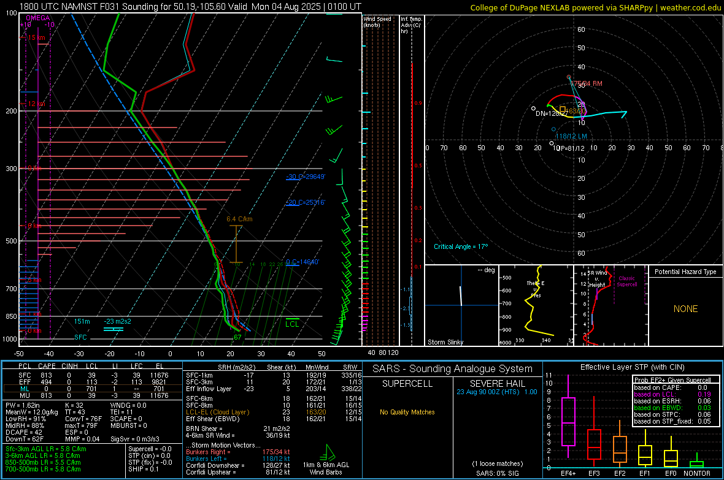Viewport: 724px width, 480px height.
Task: Click the MeanW = 12.0g/kg value
Action: point(32,412)
